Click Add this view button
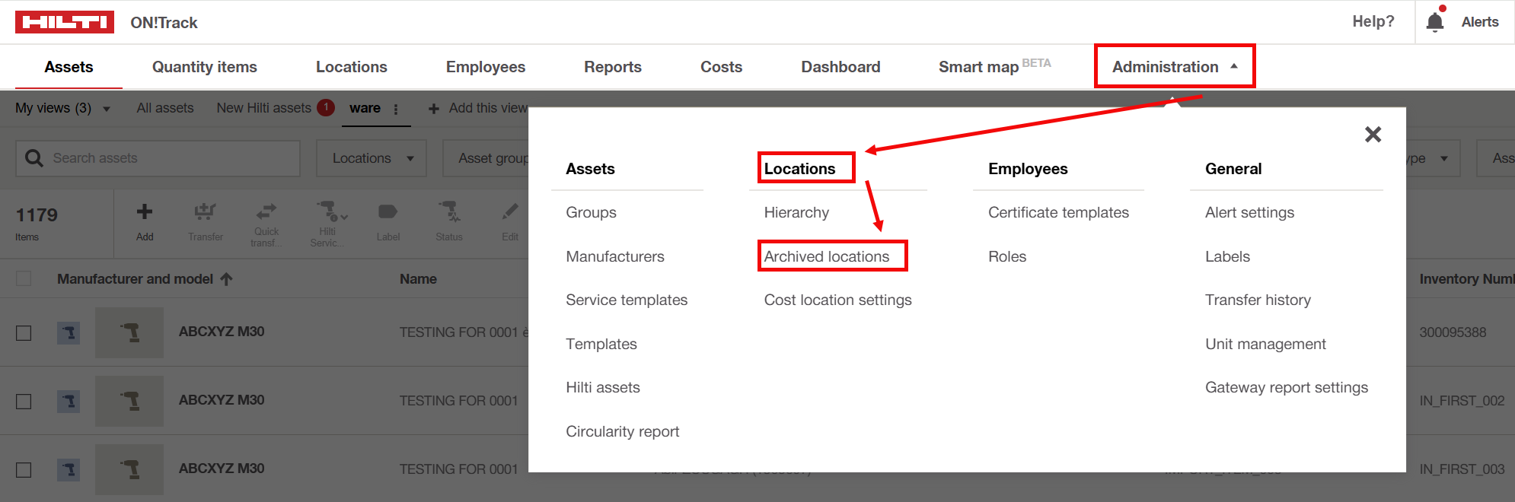This screenshot has height=502, width=1515. pos(478,108)
